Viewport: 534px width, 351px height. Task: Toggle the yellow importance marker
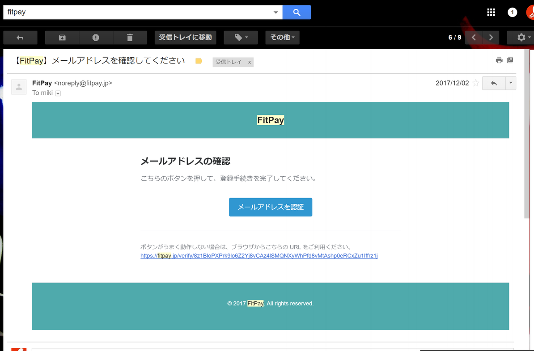point(199,61)
